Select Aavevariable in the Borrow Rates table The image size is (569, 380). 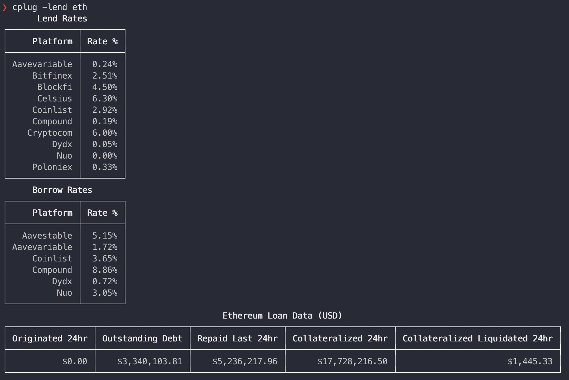click(x=42, y=247)
